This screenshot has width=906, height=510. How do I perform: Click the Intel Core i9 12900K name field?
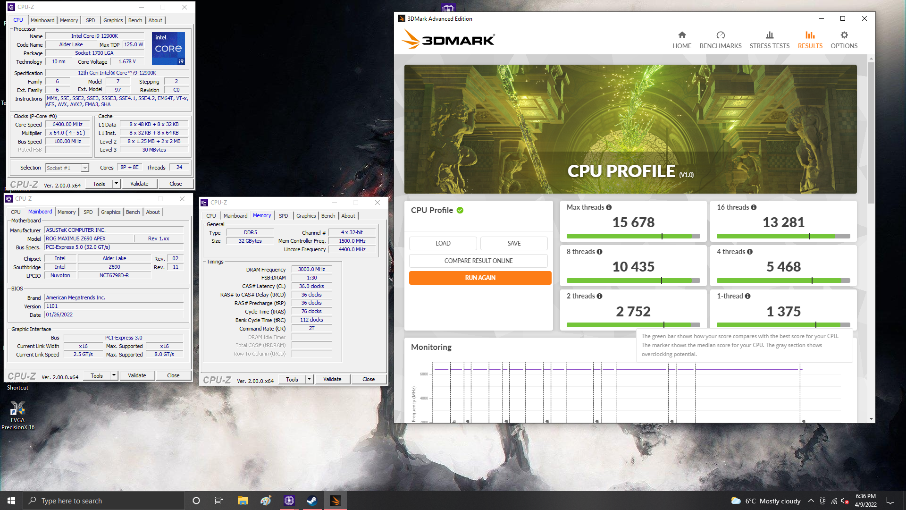[94, 36]
